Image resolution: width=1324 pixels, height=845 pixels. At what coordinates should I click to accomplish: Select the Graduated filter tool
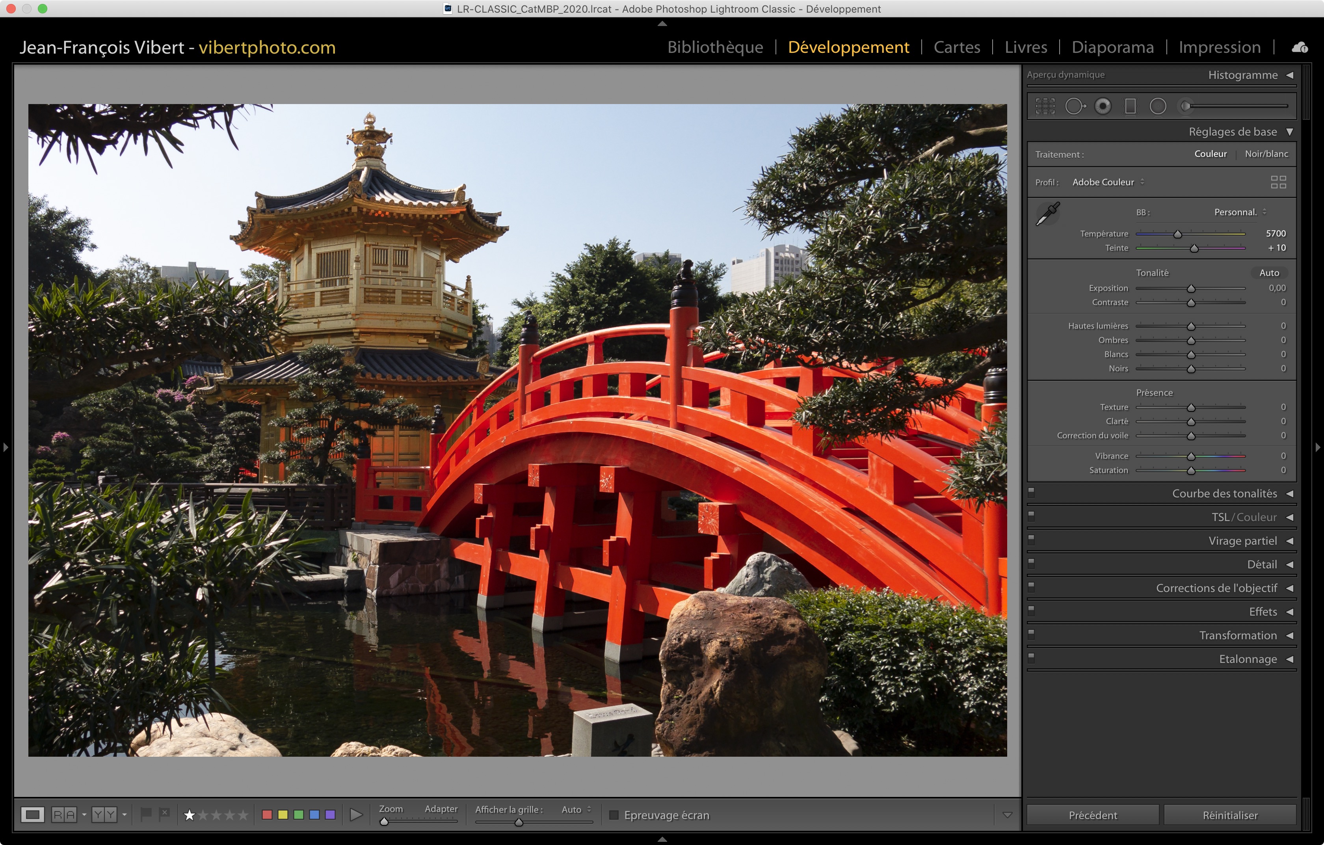tap(1131, 106)
